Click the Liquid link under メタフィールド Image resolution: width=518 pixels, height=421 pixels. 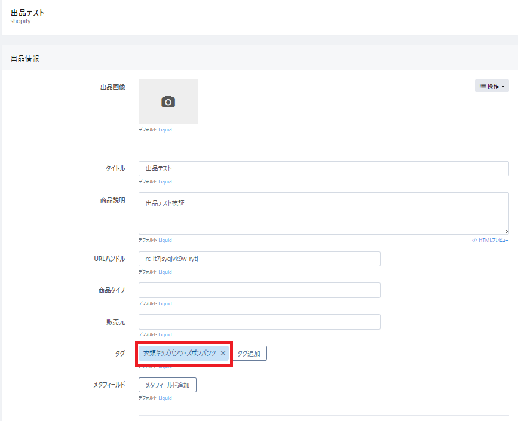click(x=165, y=398)
